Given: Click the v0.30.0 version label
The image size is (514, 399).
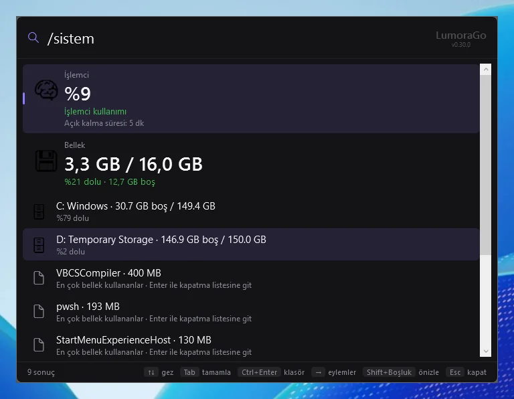Looking at the screenshot, I should coord(461,45).
